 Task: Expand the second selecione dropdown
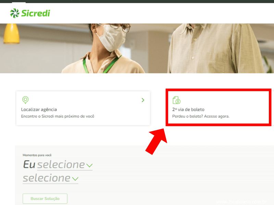[x=50, y=178]
